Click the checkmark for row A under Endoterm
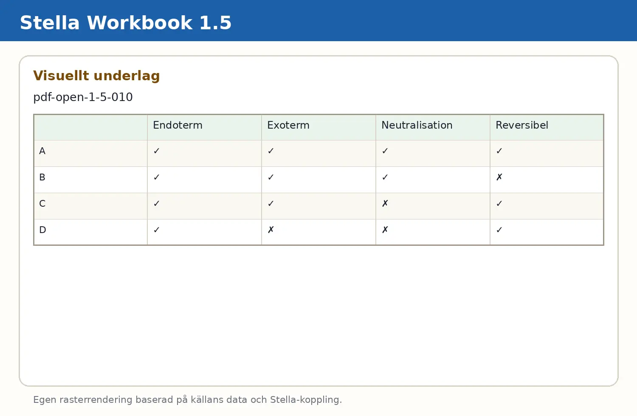The width and height of the screenshot is (637, 416). pos(157,151)
